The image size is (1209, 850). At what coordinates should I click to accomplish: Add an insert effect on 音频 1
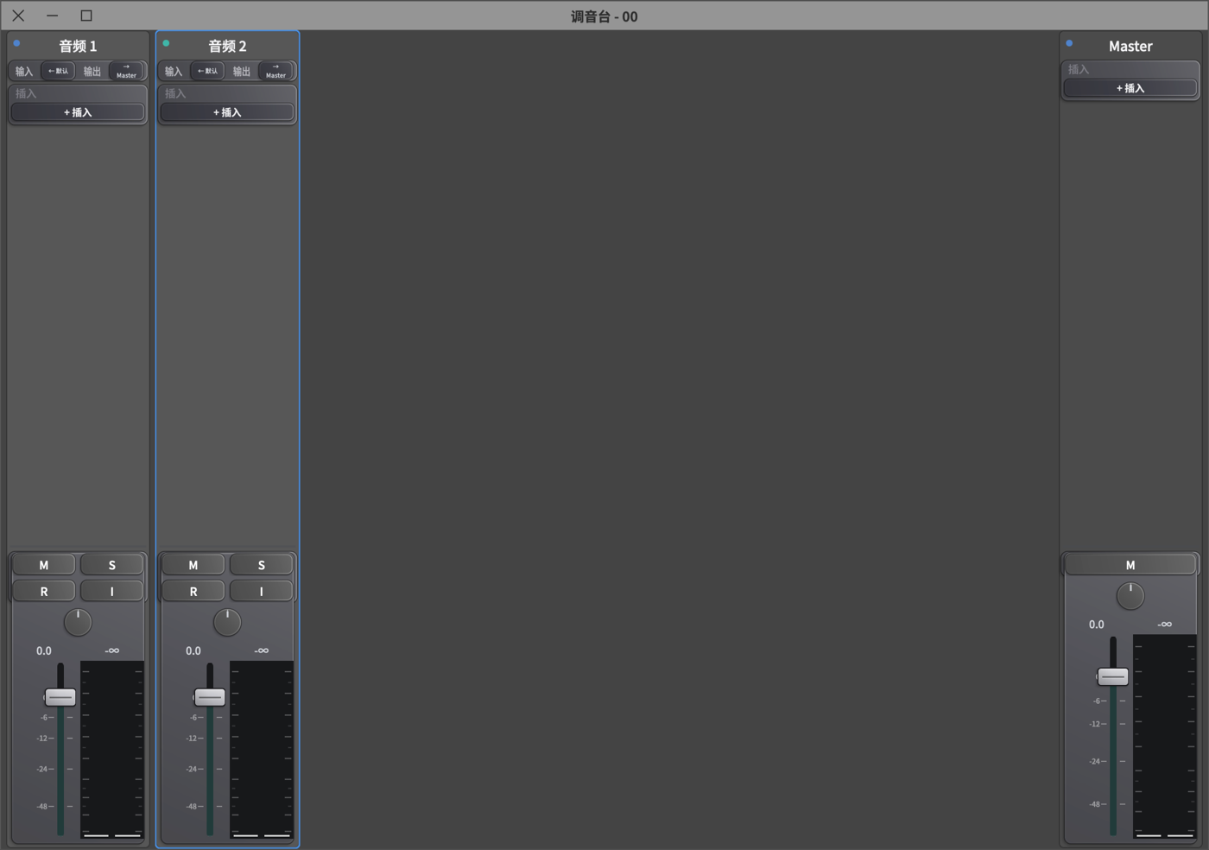78,112
